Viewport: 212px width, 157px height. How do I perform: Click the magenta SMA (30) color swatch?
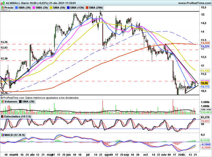34,8
